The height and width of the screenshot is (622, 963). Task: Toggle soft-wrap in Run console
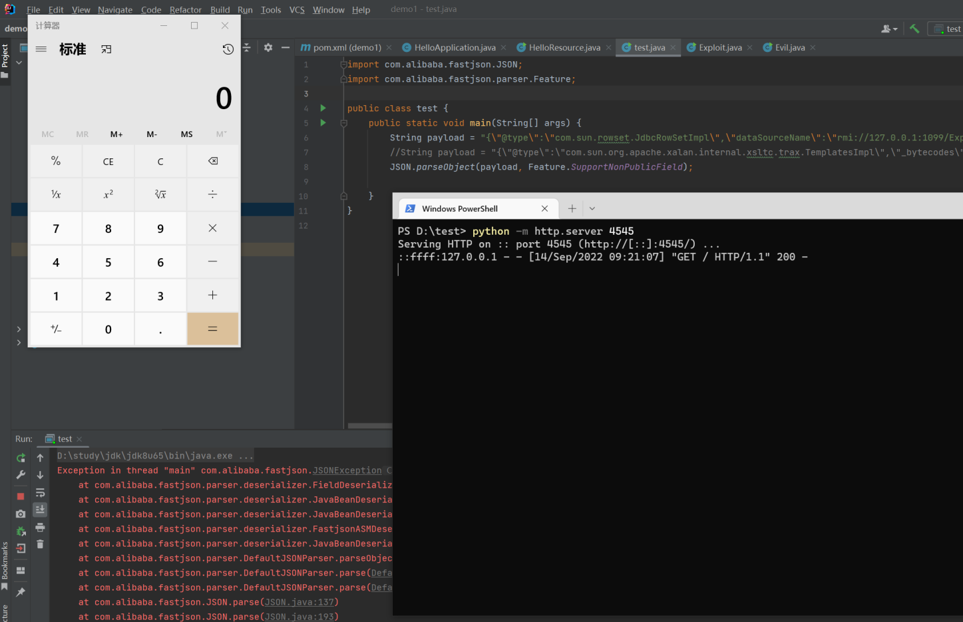point(40,492)
